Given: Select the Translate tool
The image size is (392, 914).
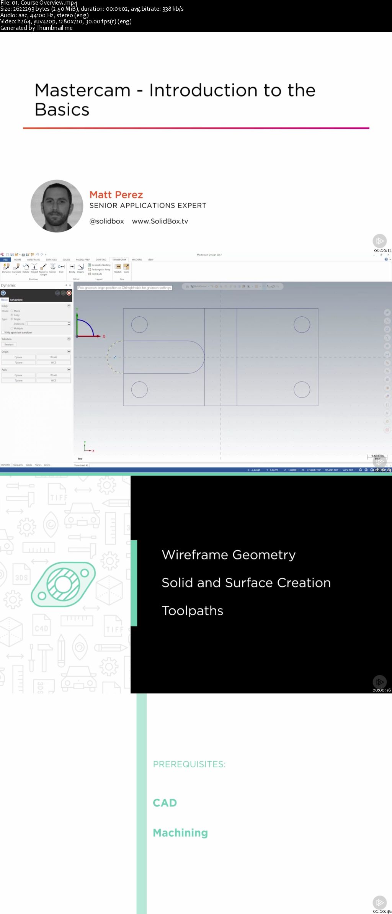Looking at the screenshot, I should pos(16,268).
